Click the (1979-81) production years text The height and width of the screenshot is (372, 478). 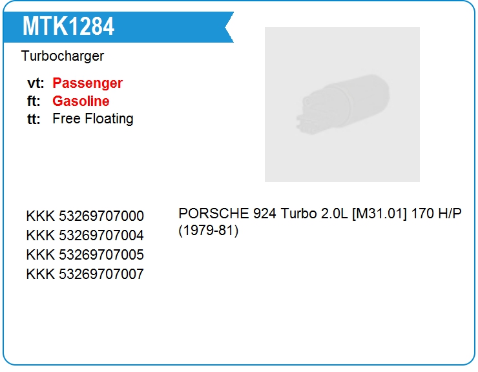coord(208,231)
